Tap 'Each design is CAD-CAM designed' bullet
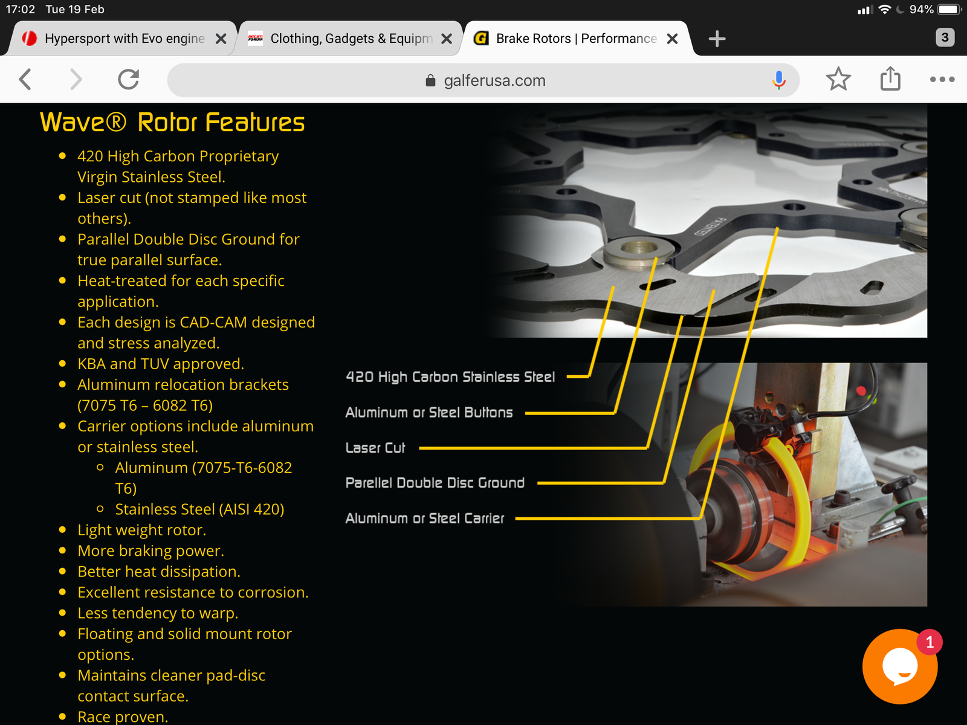 point(196,332)
